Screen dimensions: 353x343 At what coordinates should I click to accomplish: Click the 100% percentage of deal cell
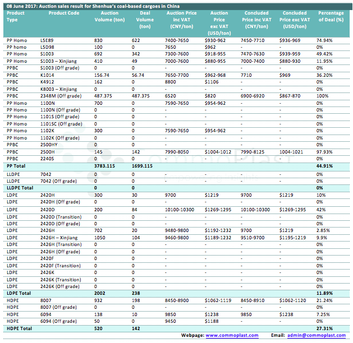click(x=322, y=96)
